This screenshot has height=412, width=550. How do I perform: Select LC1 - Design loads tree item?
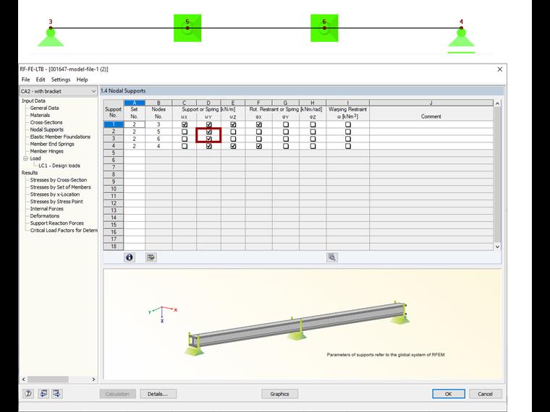(59, 166)
